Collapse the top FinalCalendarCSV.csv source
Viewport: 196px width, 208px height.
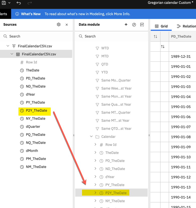coord(8,46)
